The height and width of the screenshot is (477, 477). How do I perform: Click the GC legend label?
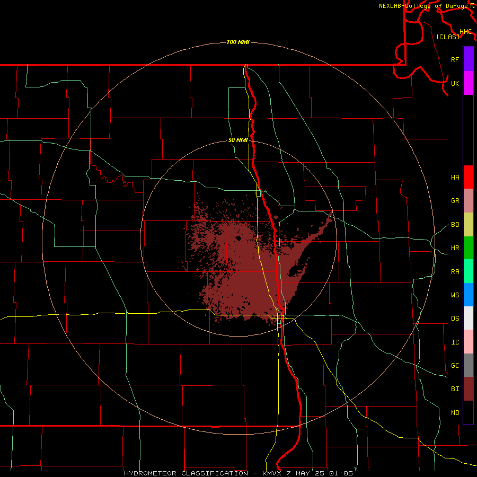pos(455,366)
